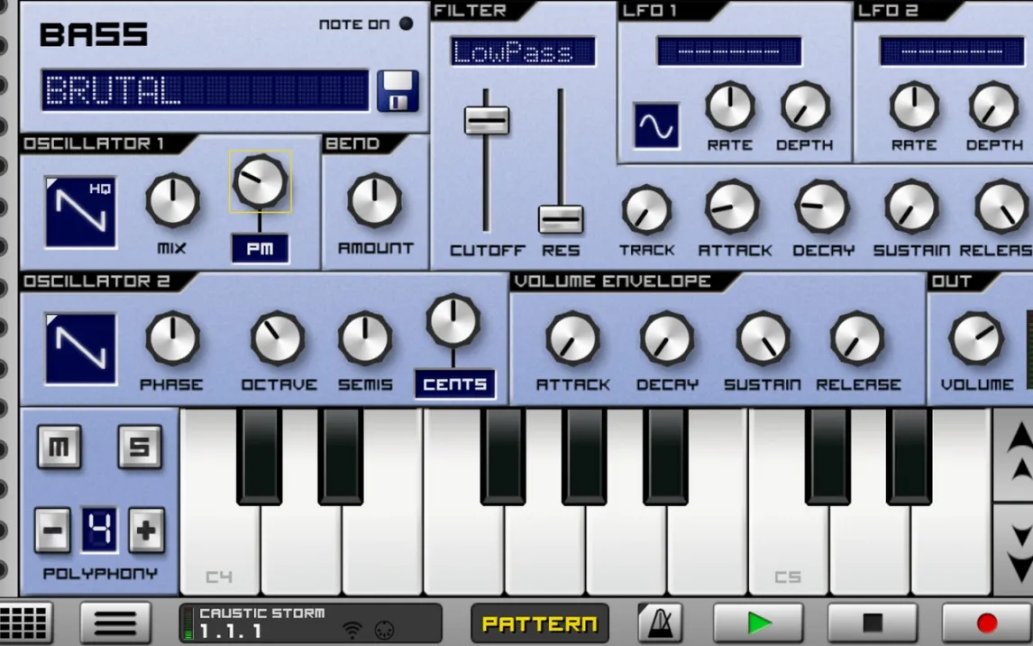
Task: Toggle the metronome
Action: pyautogui.click(x=660, y=623)
